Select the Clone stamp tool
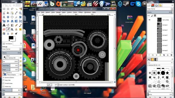The width and height of the screenshot is (175, 98). click(16, 29)
